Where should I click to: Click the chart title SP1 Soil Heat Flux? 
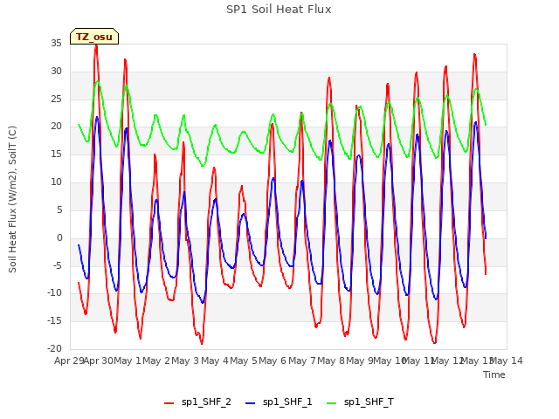279,10
